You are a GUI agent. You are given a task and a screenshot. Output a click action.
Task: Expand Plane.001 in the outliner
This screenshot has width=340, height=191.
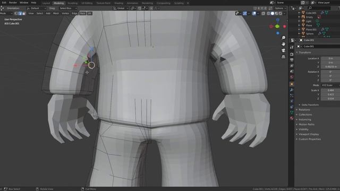(x=299, y=30)
